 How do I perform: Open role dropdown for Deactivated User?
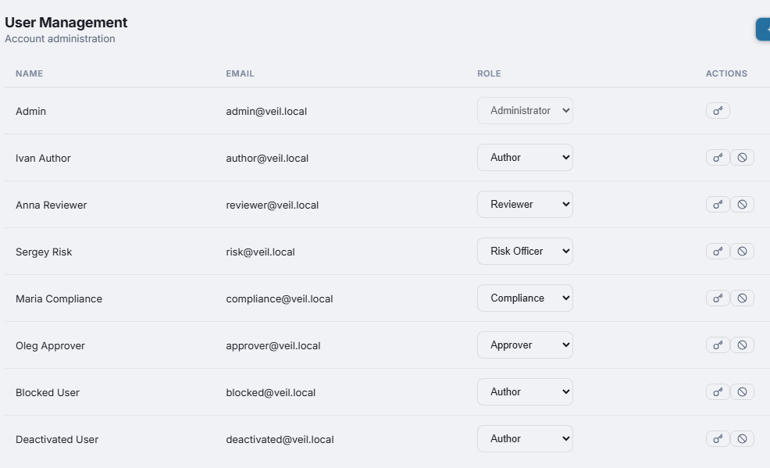pos(525,439)
